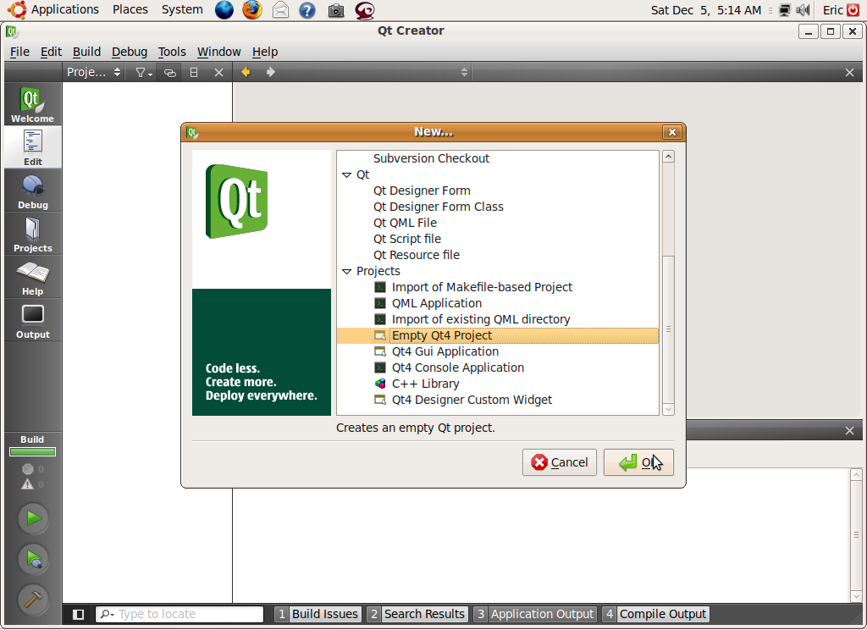Open the blue help question icon
The height and width of the screenshot is (630, 867).
coord(306,10)
